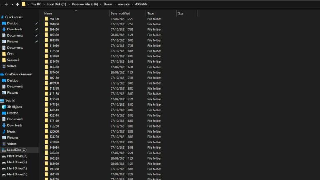The image size is (320, 180).
Task: Select Local Disk (C:) in sidebar
Action: pos(17,150)
